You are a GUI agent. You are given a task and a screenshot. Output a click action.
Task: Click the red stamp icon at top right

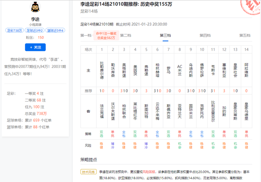pyautogui.click(x=249, y=7)
